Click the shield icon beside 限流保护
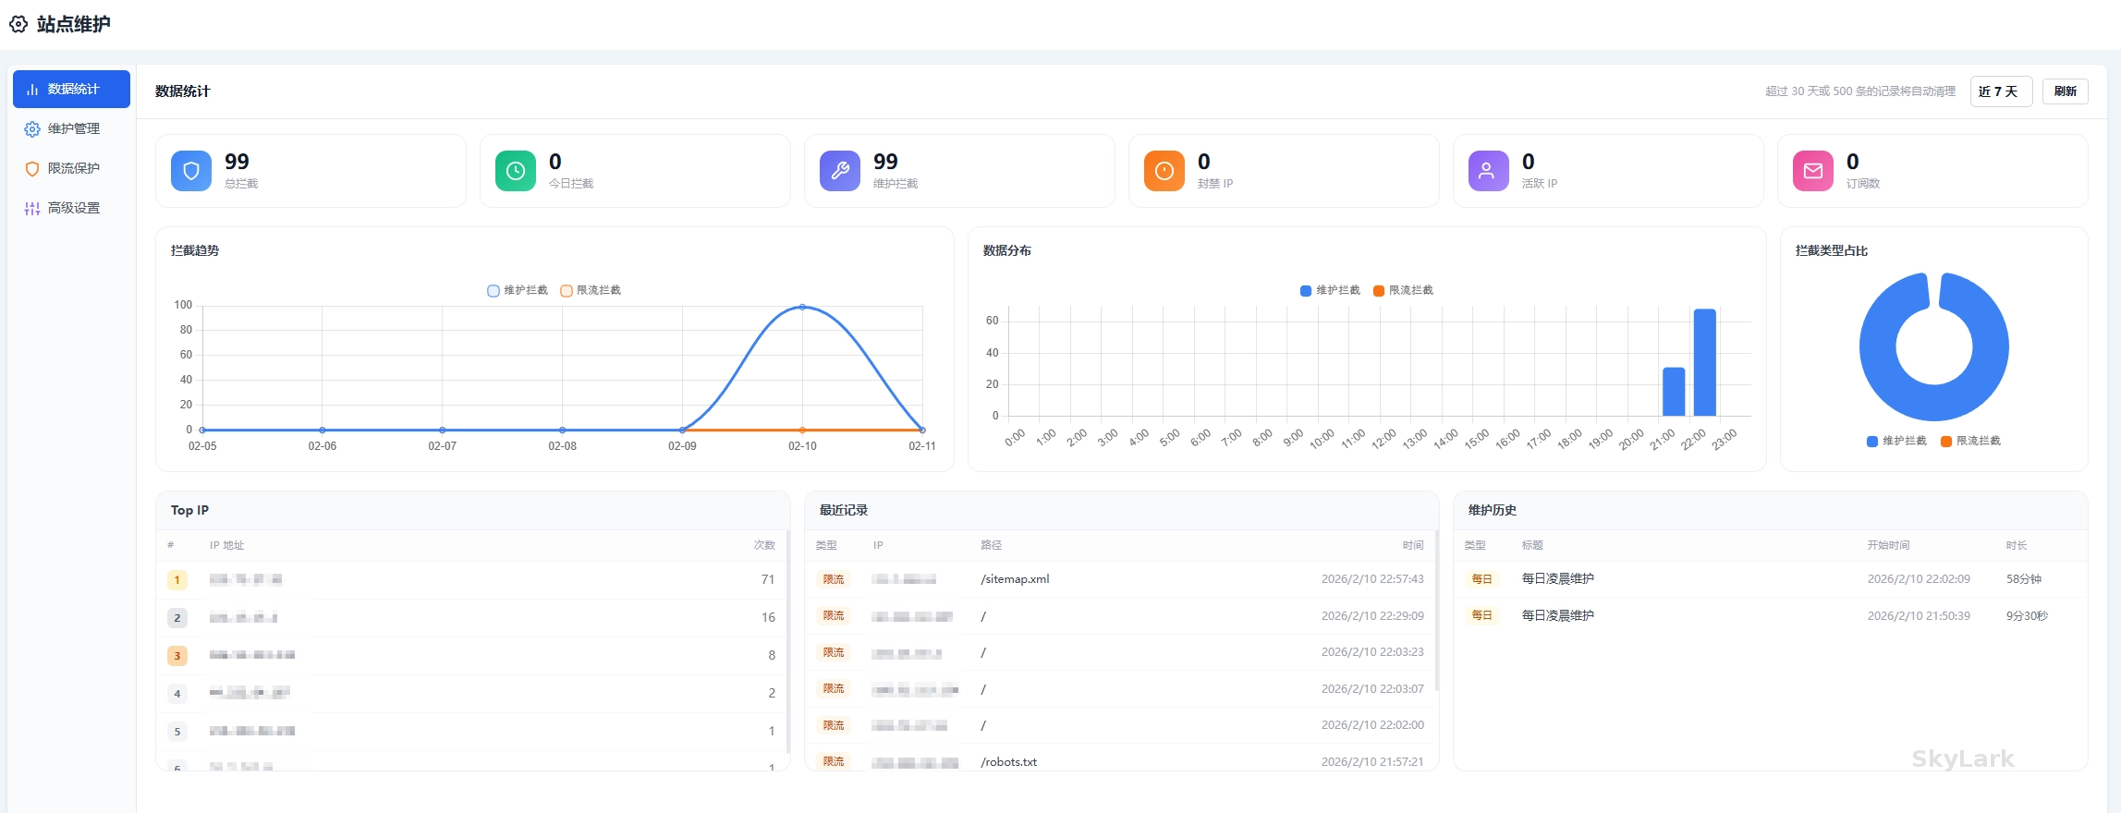This screenshot has height=813, width=2121. click(32, 169)
